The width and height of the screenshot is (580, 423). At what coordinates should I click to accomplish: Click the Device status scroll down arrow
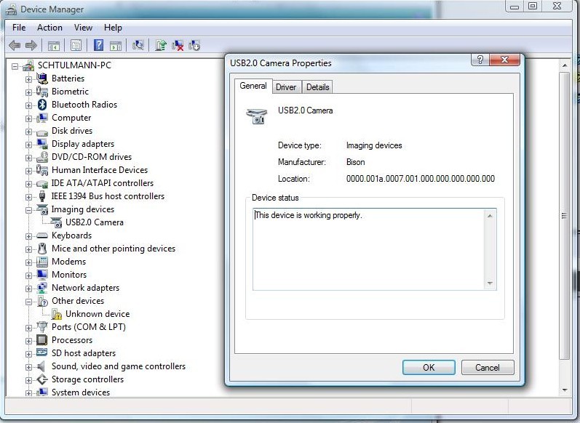tap(490, 283)
